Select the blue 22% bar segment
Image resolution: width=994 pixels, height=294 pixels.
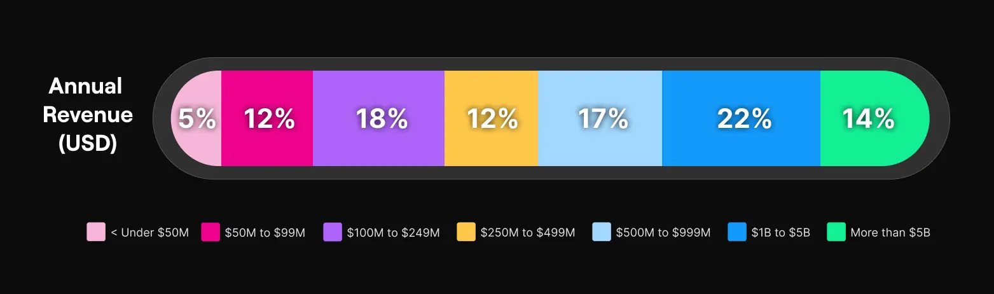click(x=741, y=118)
